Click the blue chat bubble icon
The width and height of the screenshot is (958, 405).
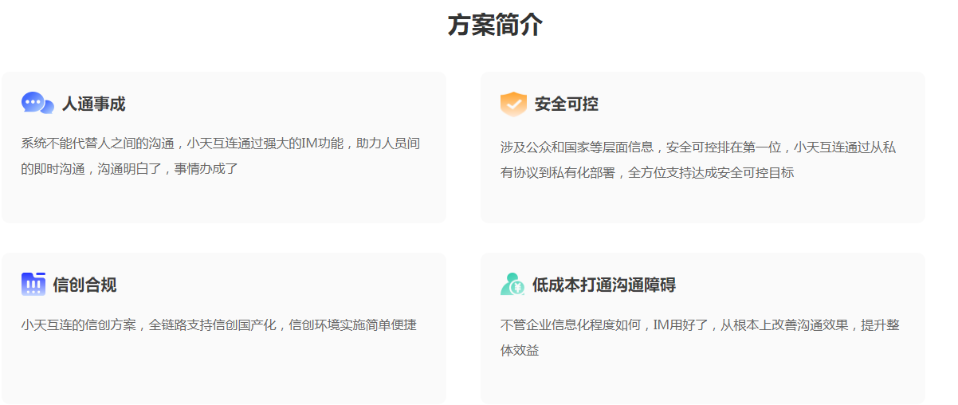click(37, 104)
